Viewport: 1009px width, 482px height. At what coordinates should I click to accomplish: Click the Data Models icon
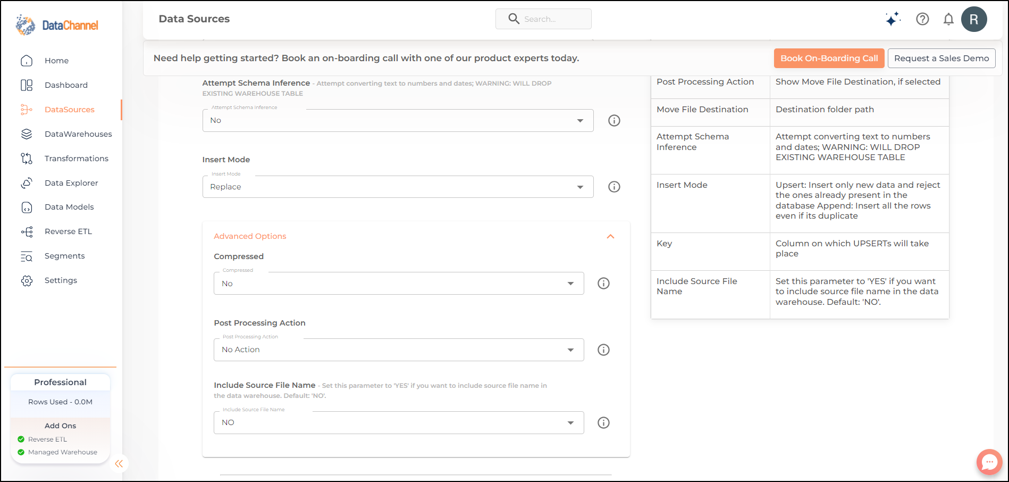[x=27, y=207]
